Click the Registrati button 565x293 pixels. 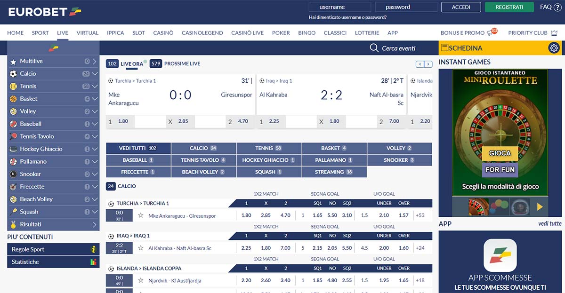click(x=509, y=7)
